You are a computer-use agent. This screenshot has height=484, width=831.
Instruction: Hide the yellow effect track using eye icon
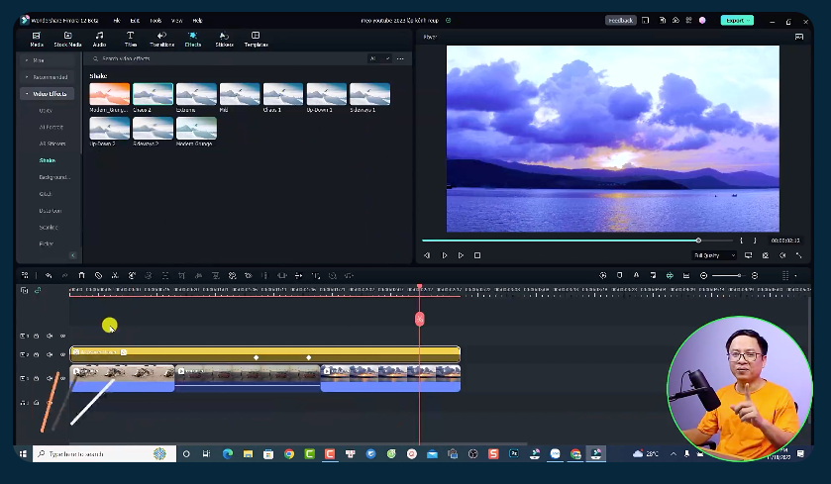pyautogui.click(x=62, y=353)
